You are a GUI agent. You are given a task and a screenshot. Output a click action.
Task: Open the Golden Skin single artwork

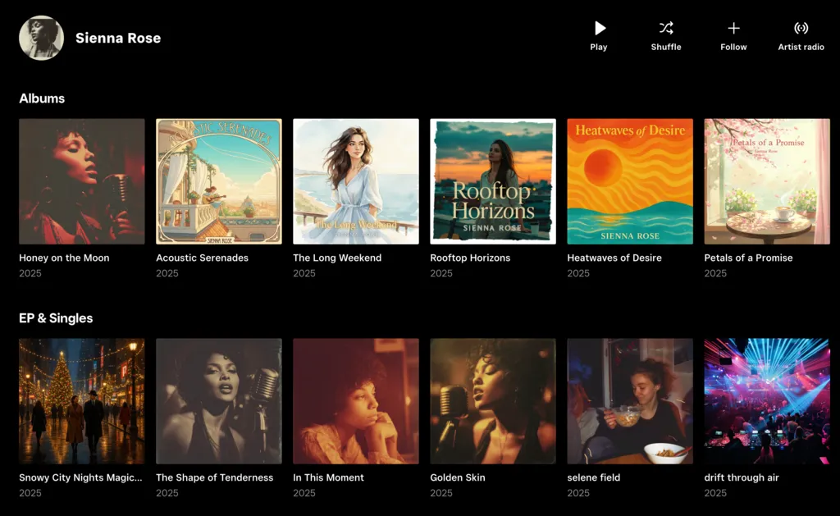(x=493, y=401)
